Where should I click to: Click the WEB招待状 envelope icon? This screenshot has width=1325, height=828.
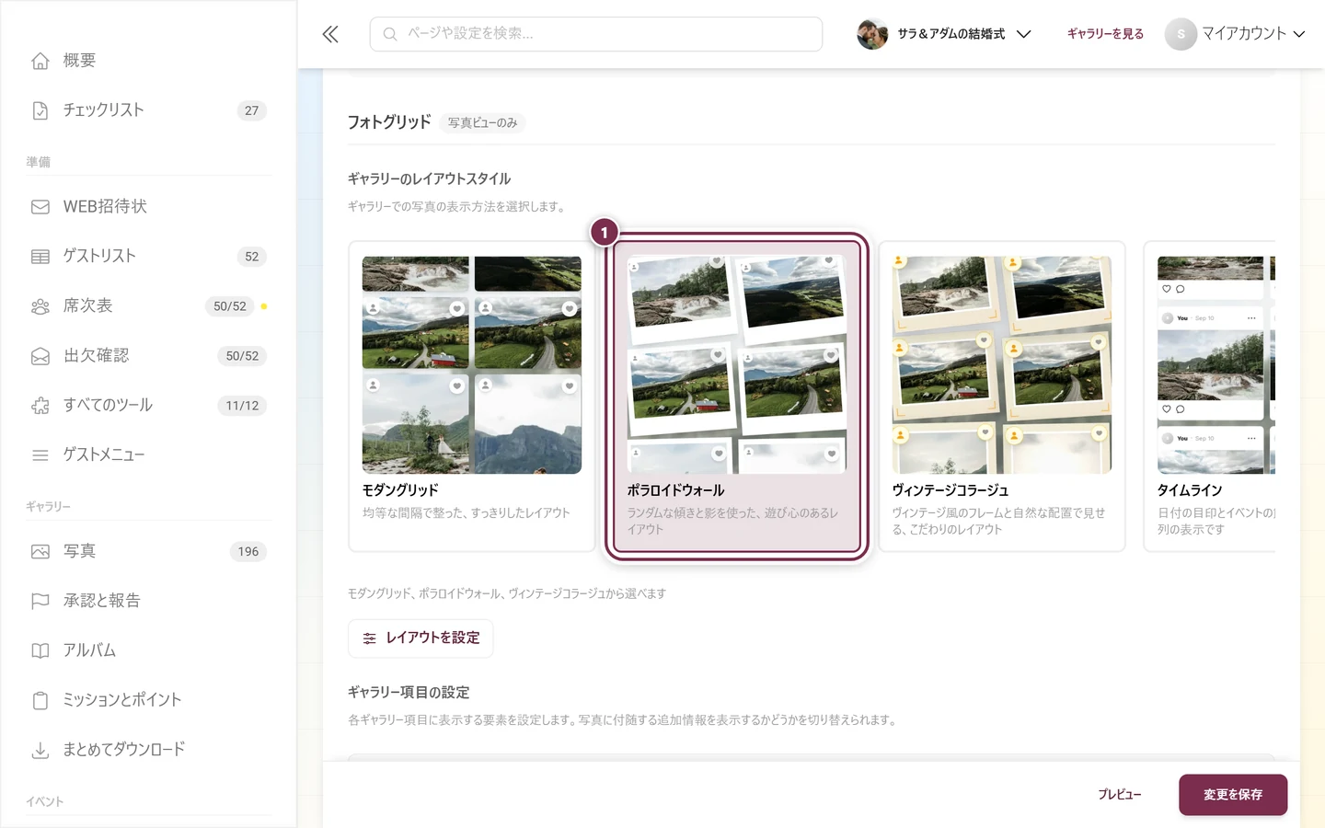(x=40, y=207)
